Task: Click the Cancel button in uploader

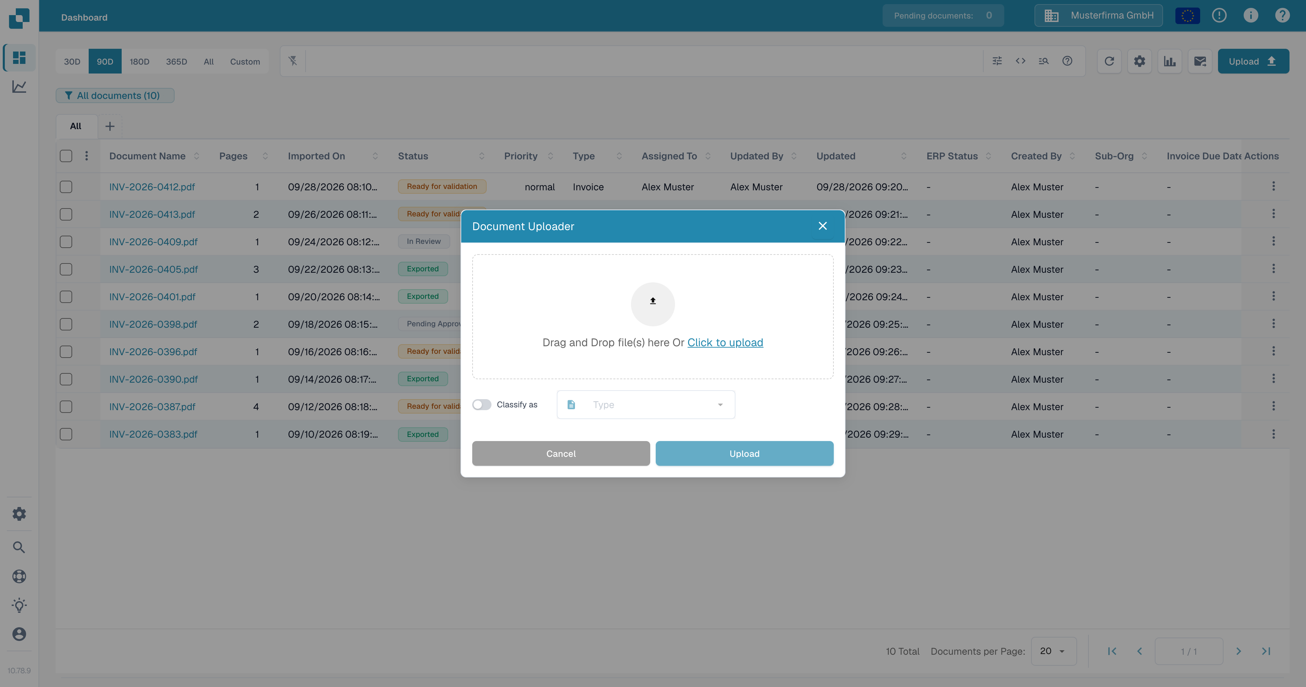Action: click(561, 453)
